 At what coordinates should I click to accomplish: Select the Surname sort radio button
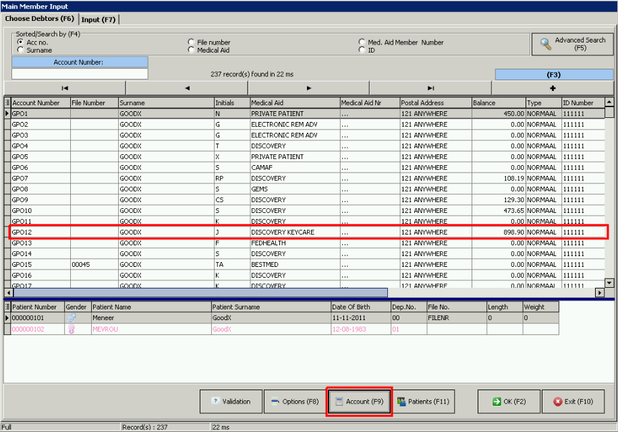pyautogui.click(x=21, y=51)
